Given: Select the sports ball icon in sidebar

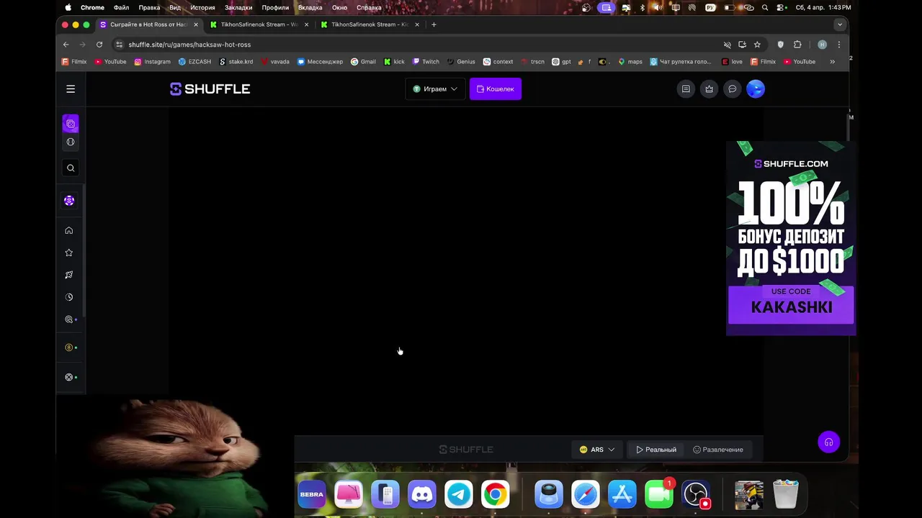Looking at the screenshot, I should tap(71, 142).
